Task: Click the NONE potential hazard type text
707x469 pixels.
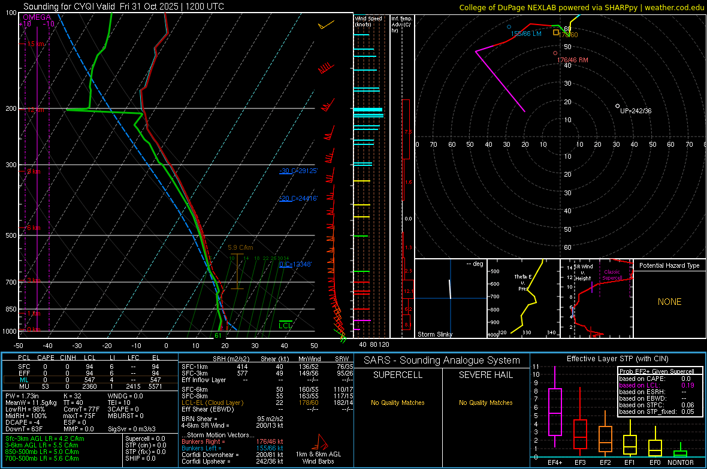Action: [669, 302]
